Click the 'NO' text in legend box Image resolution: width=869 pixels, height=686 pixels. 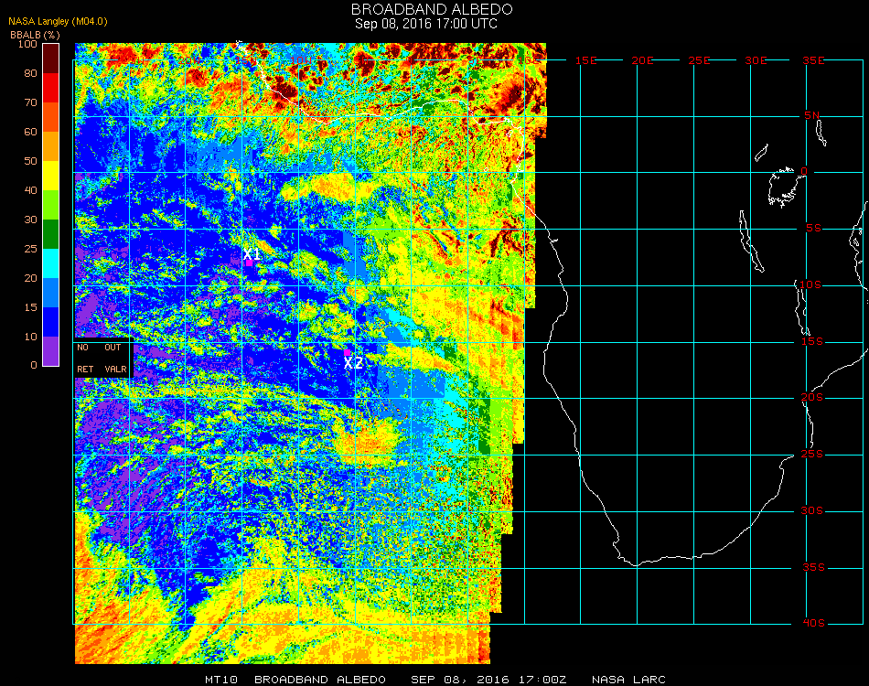tap(82, 348)
